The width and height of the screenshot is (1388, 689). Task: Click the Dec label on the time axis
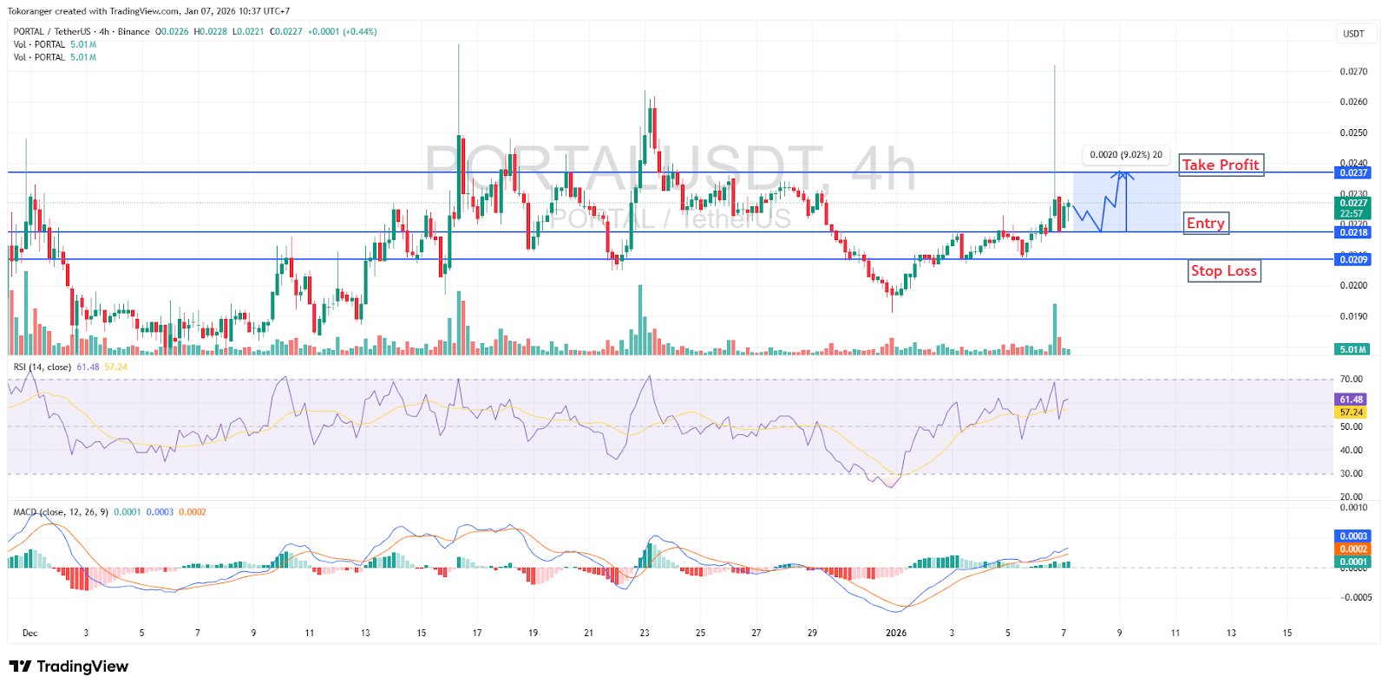[x=29, y=633]
